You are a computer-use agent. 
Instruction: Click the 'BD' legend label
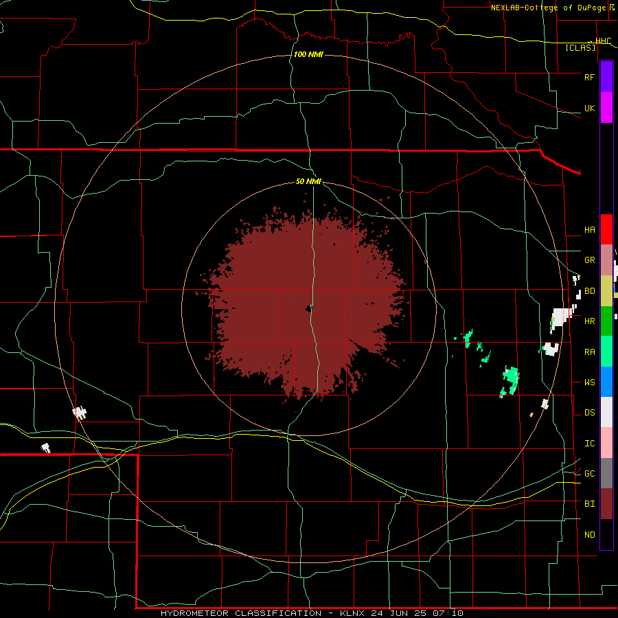tap(589, 291)
